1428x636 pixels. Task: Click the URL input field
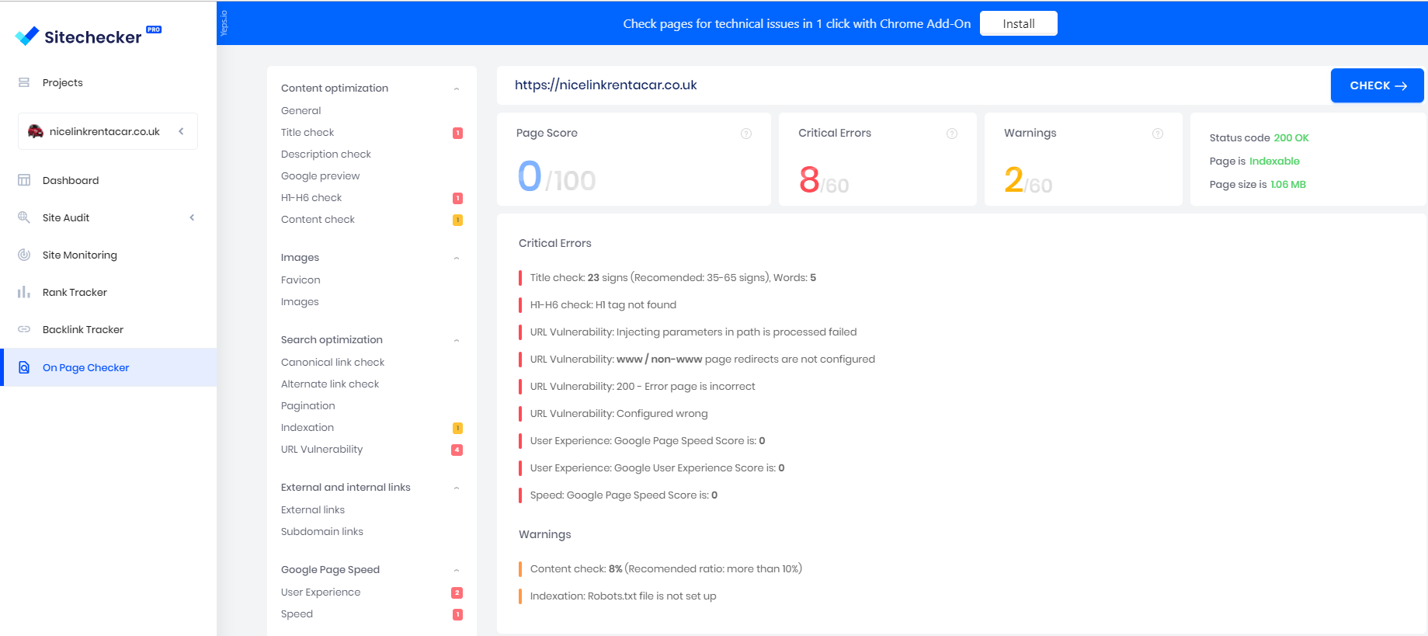913,85
